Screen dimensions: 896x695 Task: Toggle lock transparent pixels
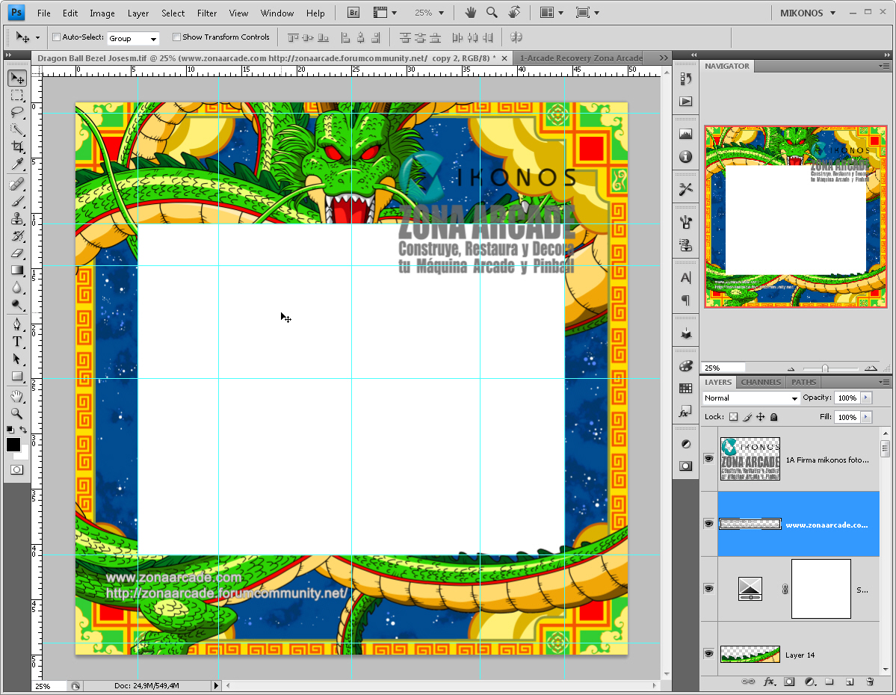(x=734, y=417)
